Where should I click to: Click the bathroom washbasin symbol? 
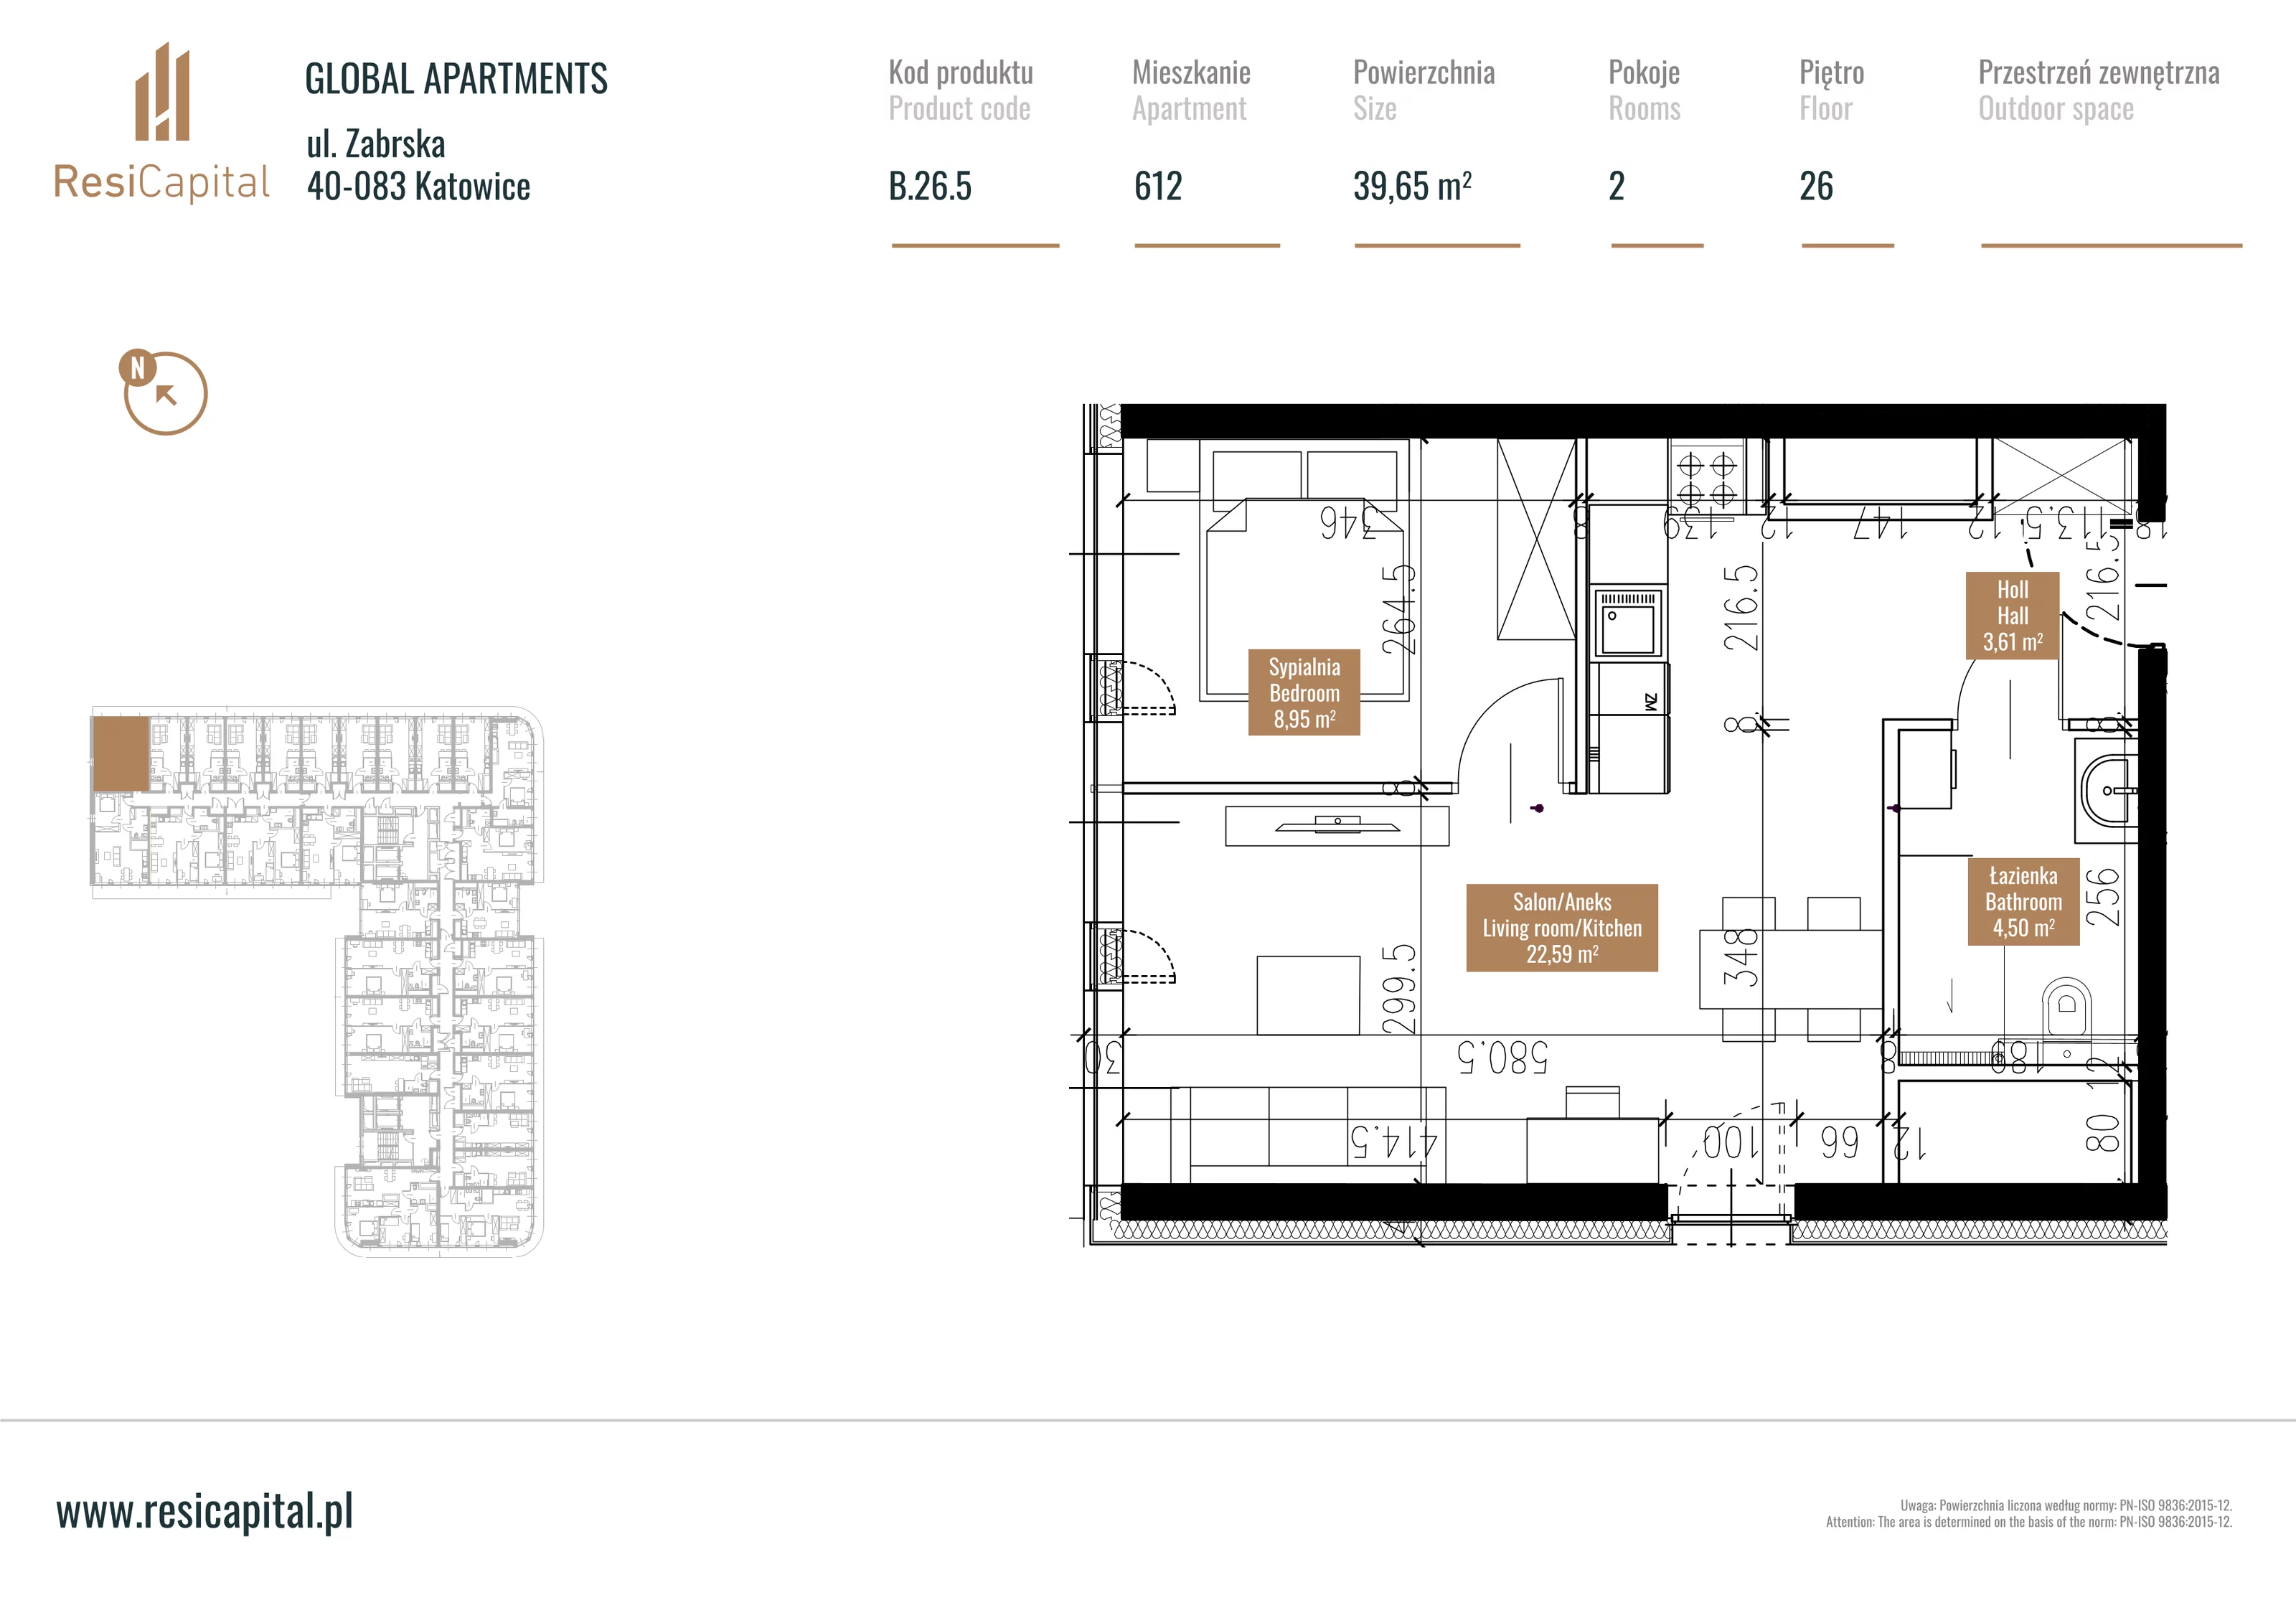[2108, 790]
